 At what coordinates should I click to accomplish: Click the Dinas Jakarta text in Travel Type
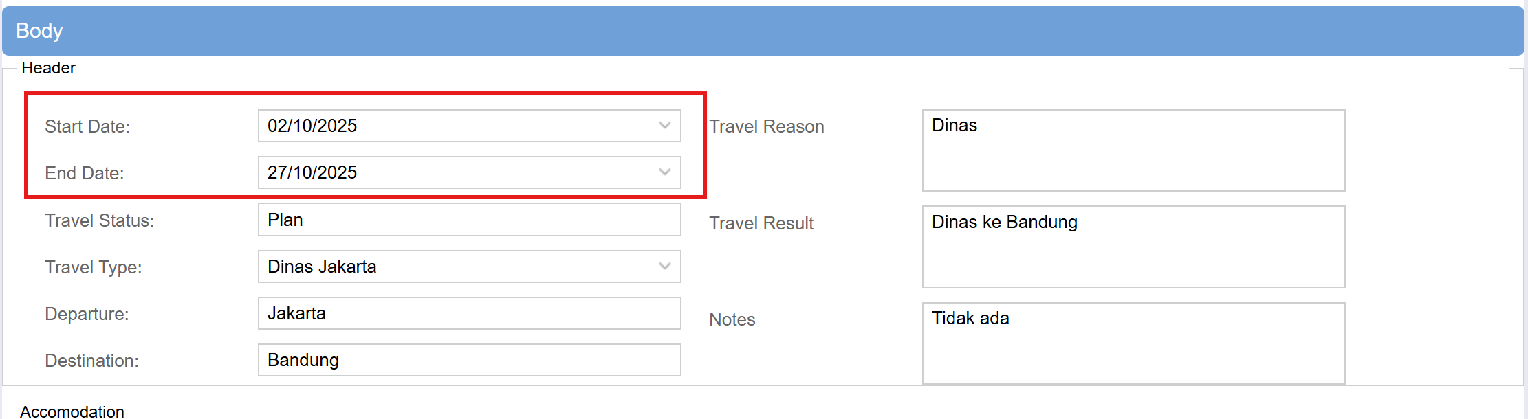coord(322,267)
